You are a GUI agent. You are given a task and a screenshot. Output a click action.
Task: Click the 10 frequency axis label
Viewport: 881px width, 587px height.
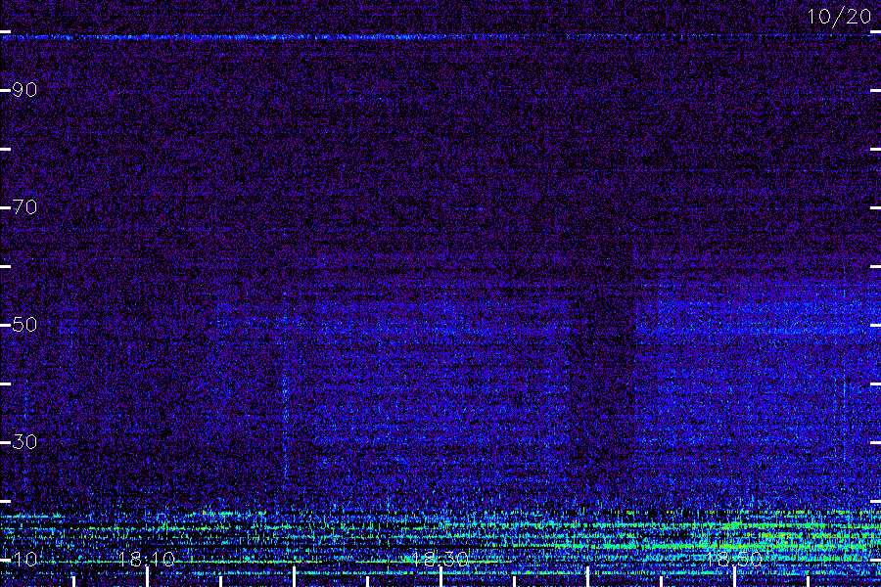pyautogui.click(x=24, y=560)
